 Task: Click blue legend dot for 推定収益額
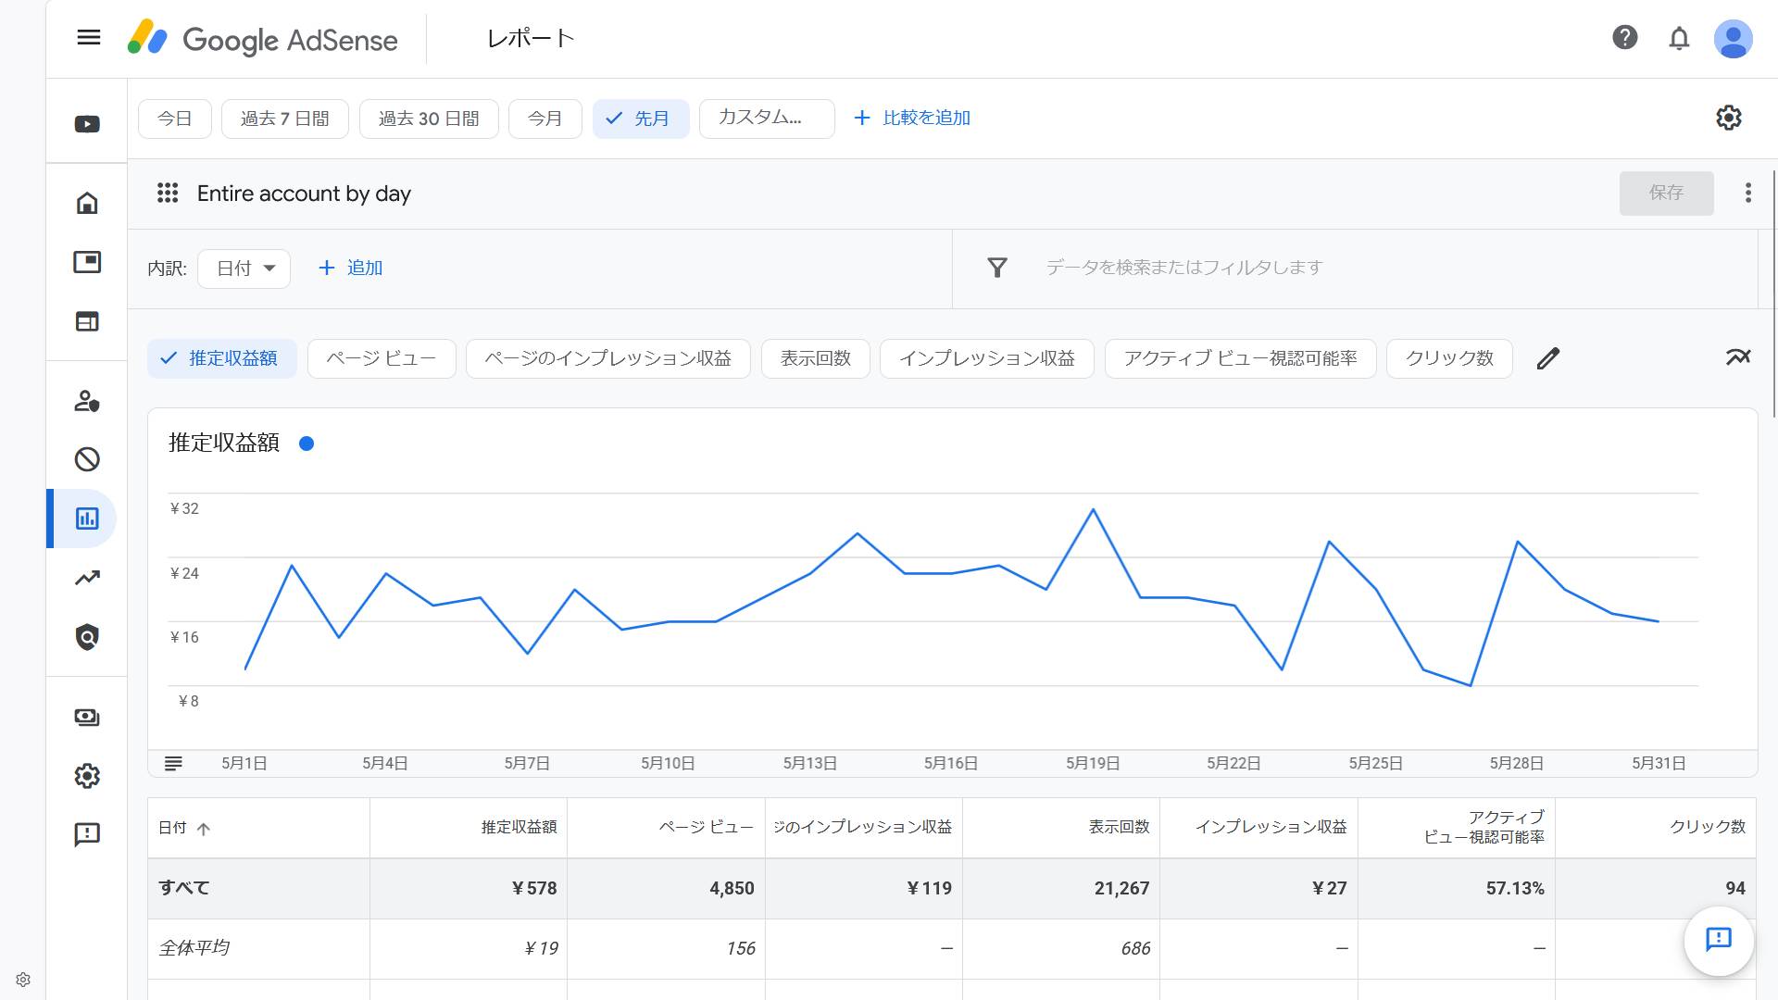tap(307, 444)
